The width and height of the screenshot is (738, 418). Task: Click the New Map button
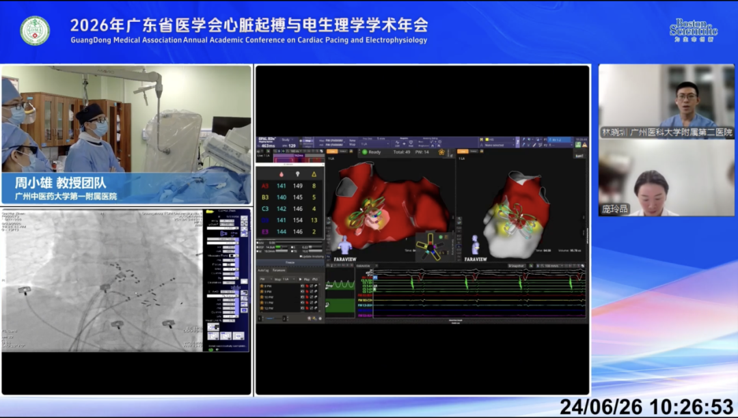[352, 142]
